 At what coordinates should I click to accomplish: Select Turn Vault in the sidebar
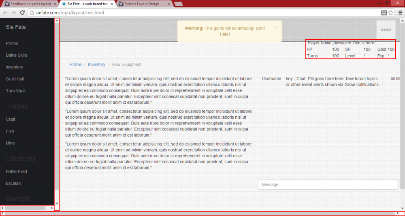(16, 91)
